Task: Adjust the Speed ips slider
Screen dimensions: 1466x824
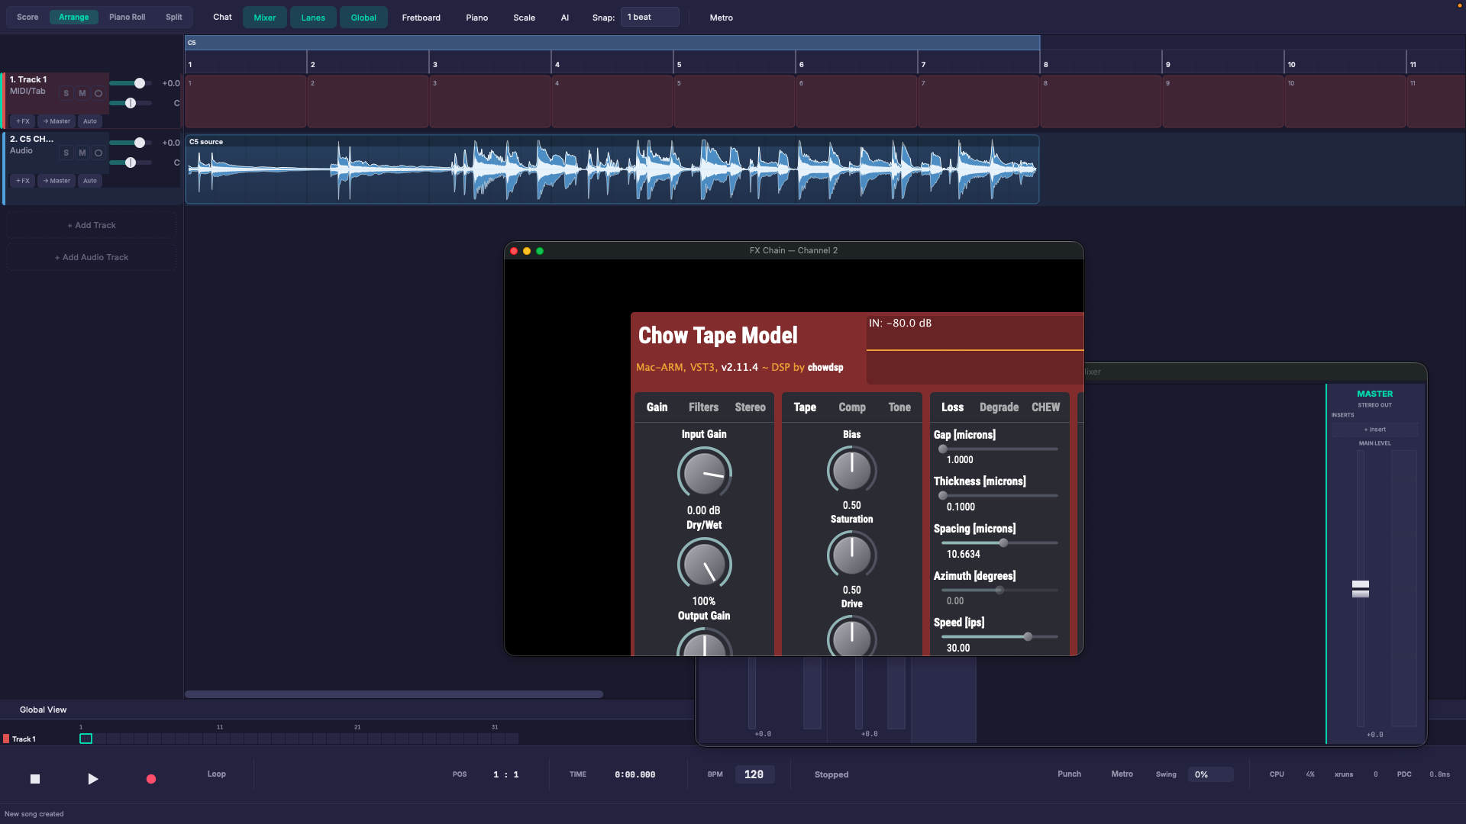Action: (x=999, y=637)
